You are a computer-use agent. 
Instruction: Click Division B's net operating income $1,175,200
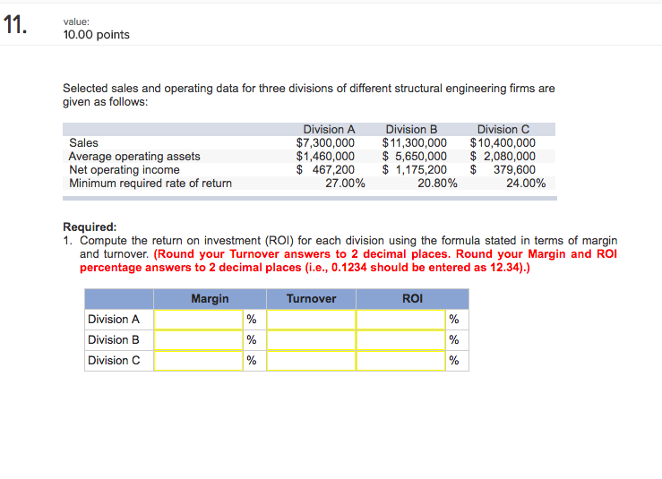point(415,169)
